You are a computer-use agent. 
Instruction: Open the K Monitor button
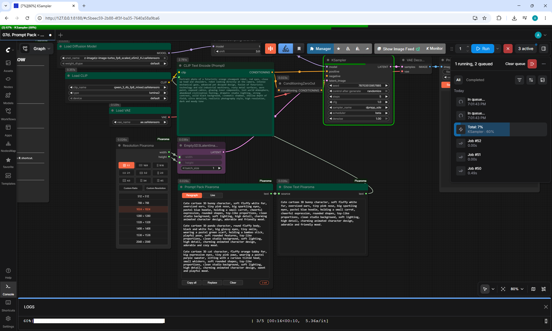pos(434,49)
